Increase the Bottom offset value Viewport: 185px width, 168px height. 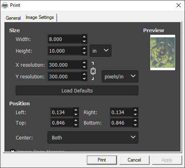point(136,120)
